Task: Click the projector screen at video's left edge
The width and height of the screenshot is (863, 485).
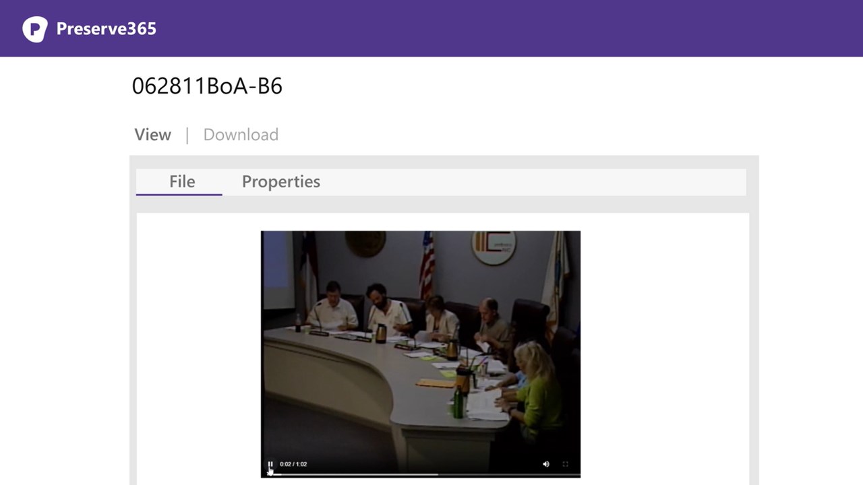Action: tap(278, 271)
